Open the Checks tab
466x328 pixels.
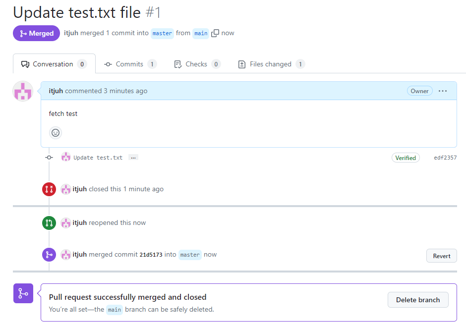pos(197,64)
